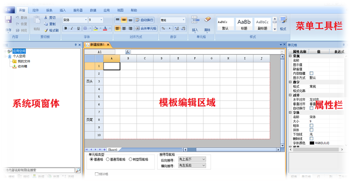Click the black 字体颜色 swatch in properties

(312, 143)
